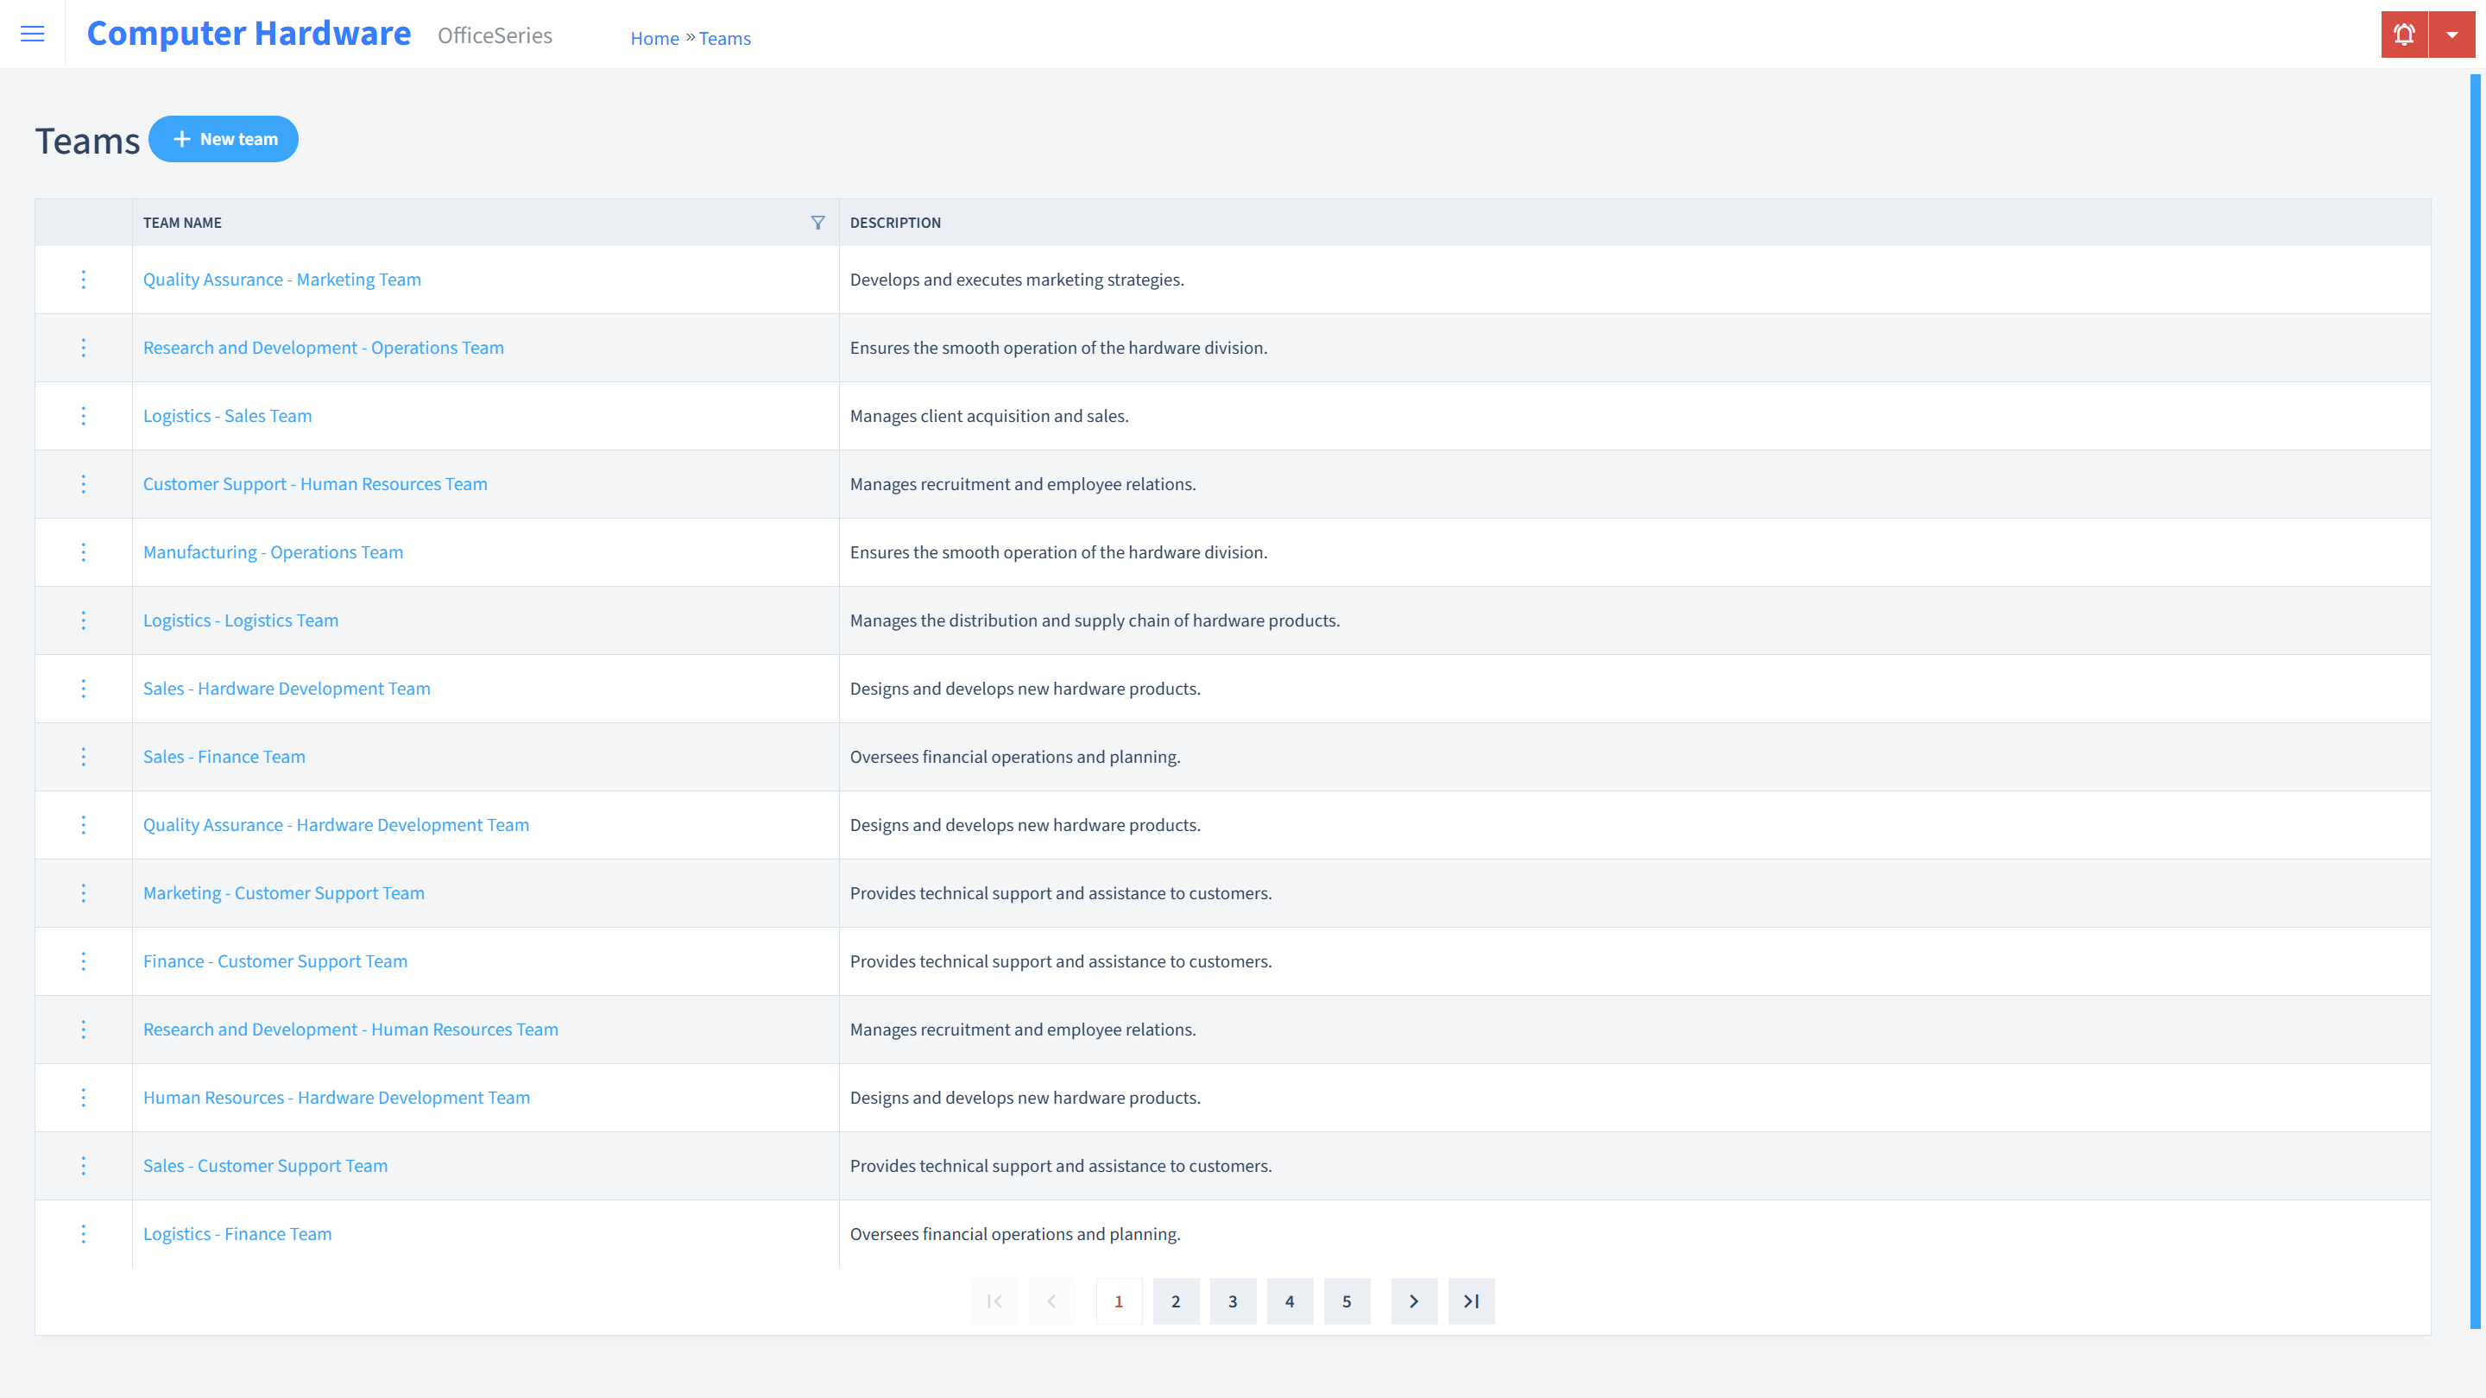Navigate to next page using chevron
Viewport: 2486px width, 1398px height.
tap(1414, 1300)
